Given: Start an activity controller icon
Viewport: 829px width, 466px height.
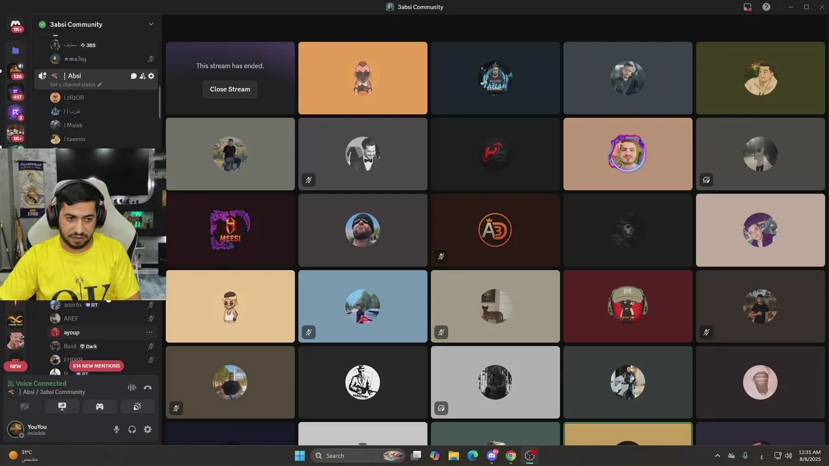Looking at the screenshot, I should pos(100,406).
